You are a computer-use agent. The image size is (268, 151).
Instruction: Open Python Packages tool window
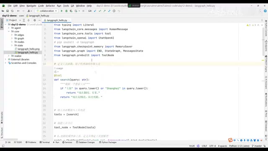click(x=108, y=142)
